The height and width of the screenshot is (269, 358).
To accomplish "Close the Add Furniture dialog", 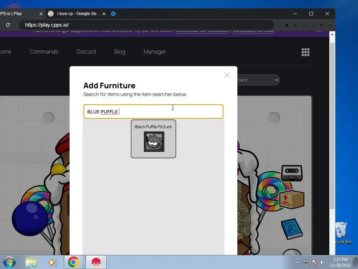I will click(x=227, y=75).
